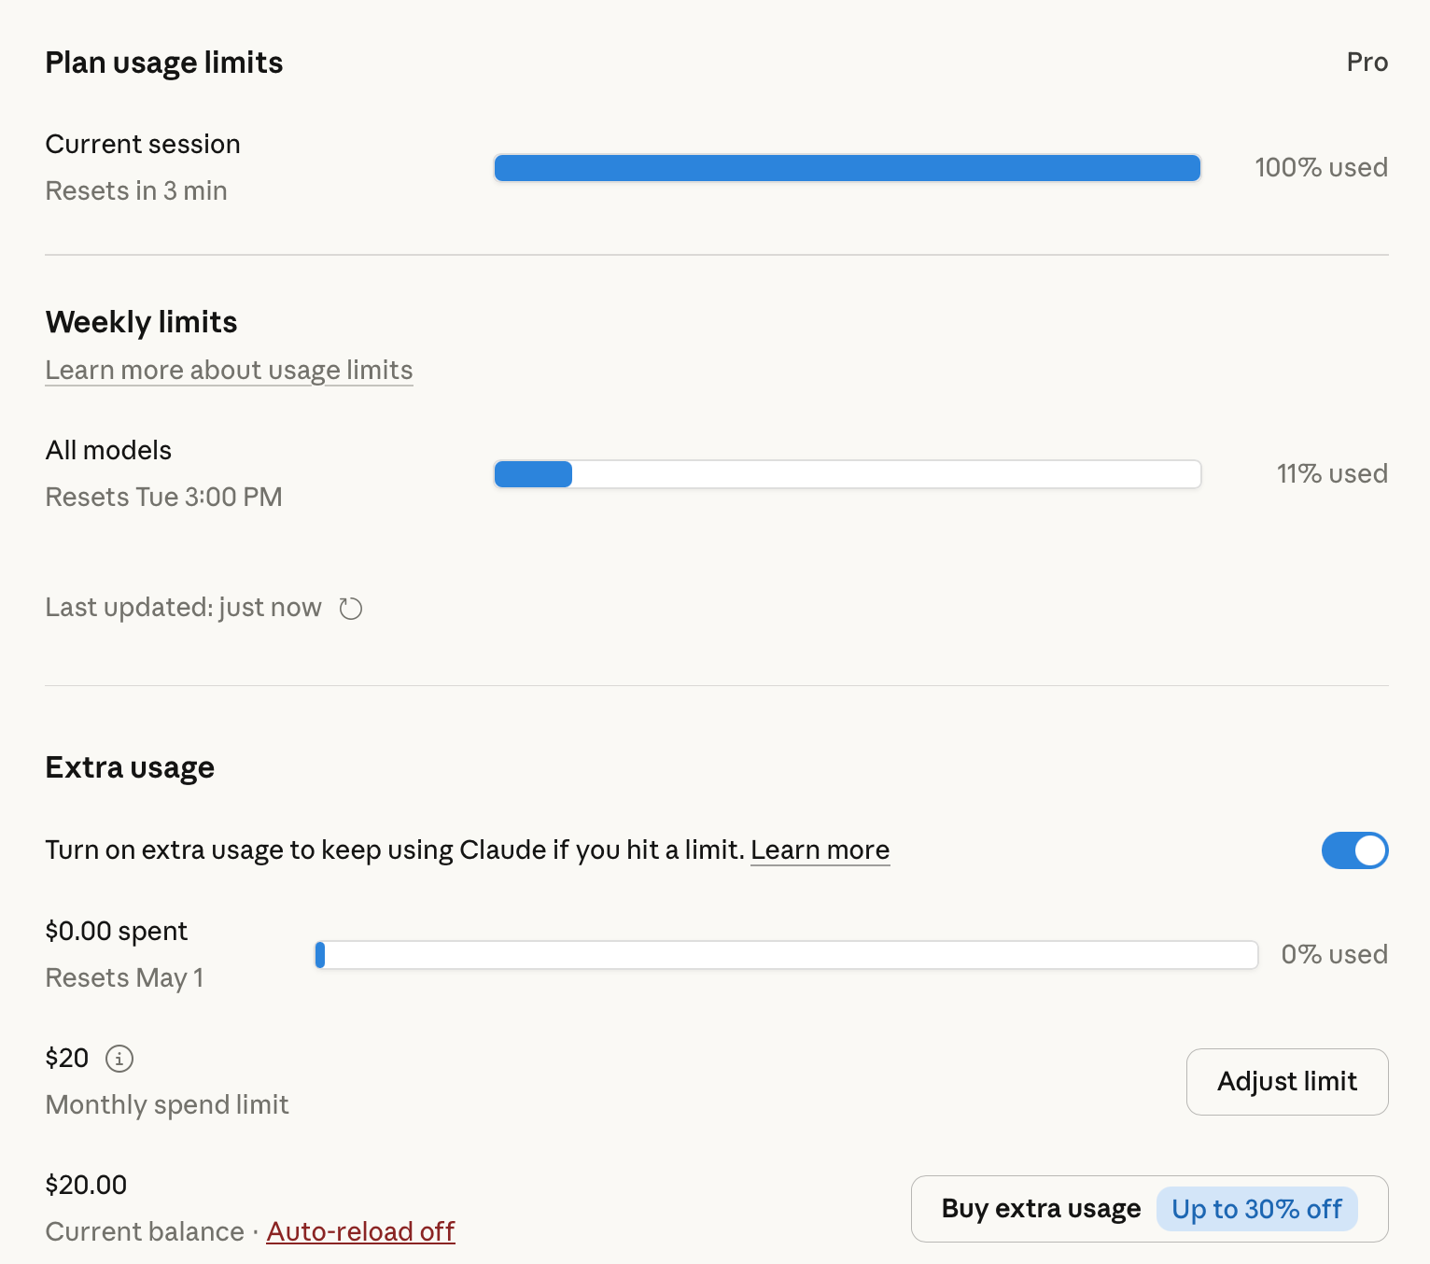Click the Pro plan label
This screenshot has height=1264, width=1430.
[1367, 63]
